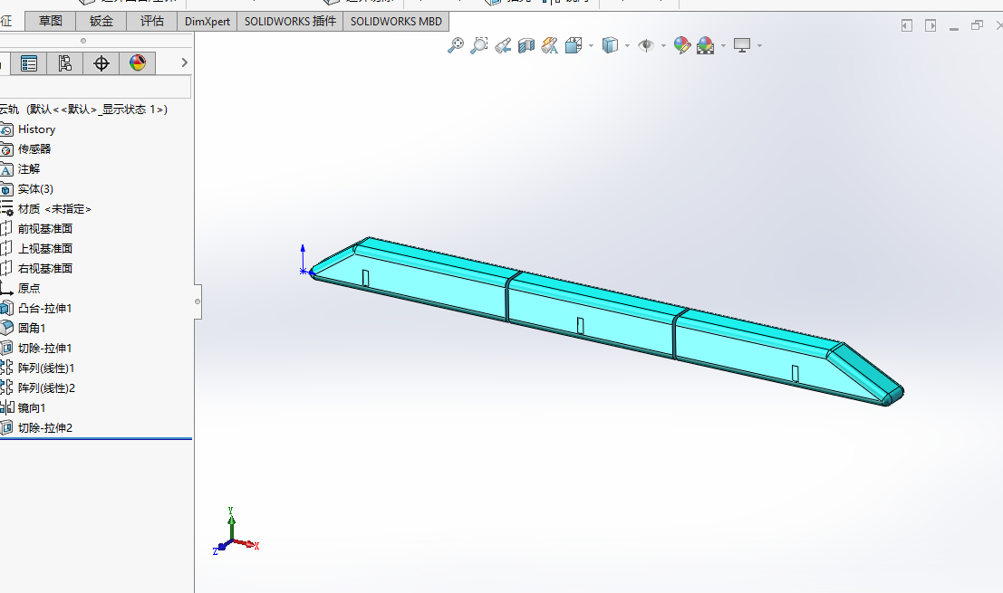This screenshot has height=593, width=1003.
Task: Switch to the PropertyManager panel tab
Action: point(29,63)
